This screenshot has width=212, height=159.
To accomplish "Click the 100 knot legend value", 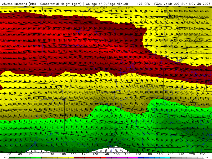I will pyautogui.click(x=63, y=154).
